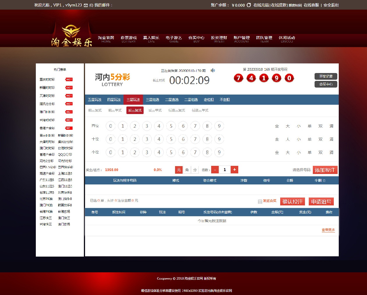The width and height of the screenshot is (367, 295).
Task: Open the 团队管理 navigation menu
Action: point(264,39)
